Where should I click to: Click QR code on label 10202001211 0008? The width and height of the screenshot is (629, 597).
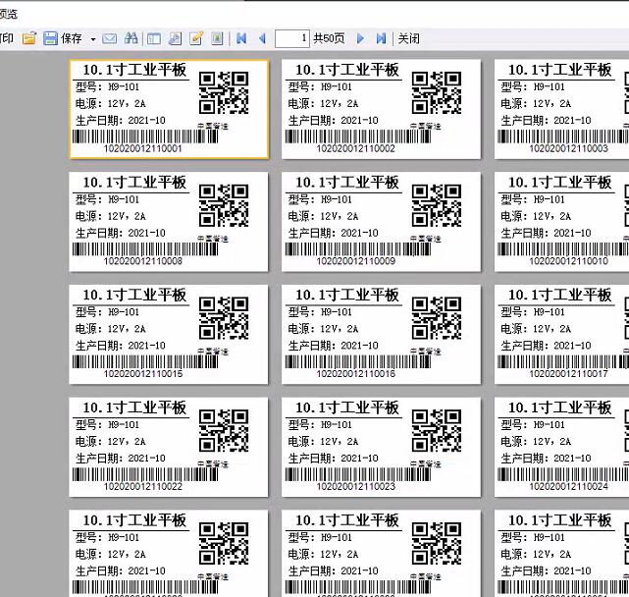tap(224, 205)
